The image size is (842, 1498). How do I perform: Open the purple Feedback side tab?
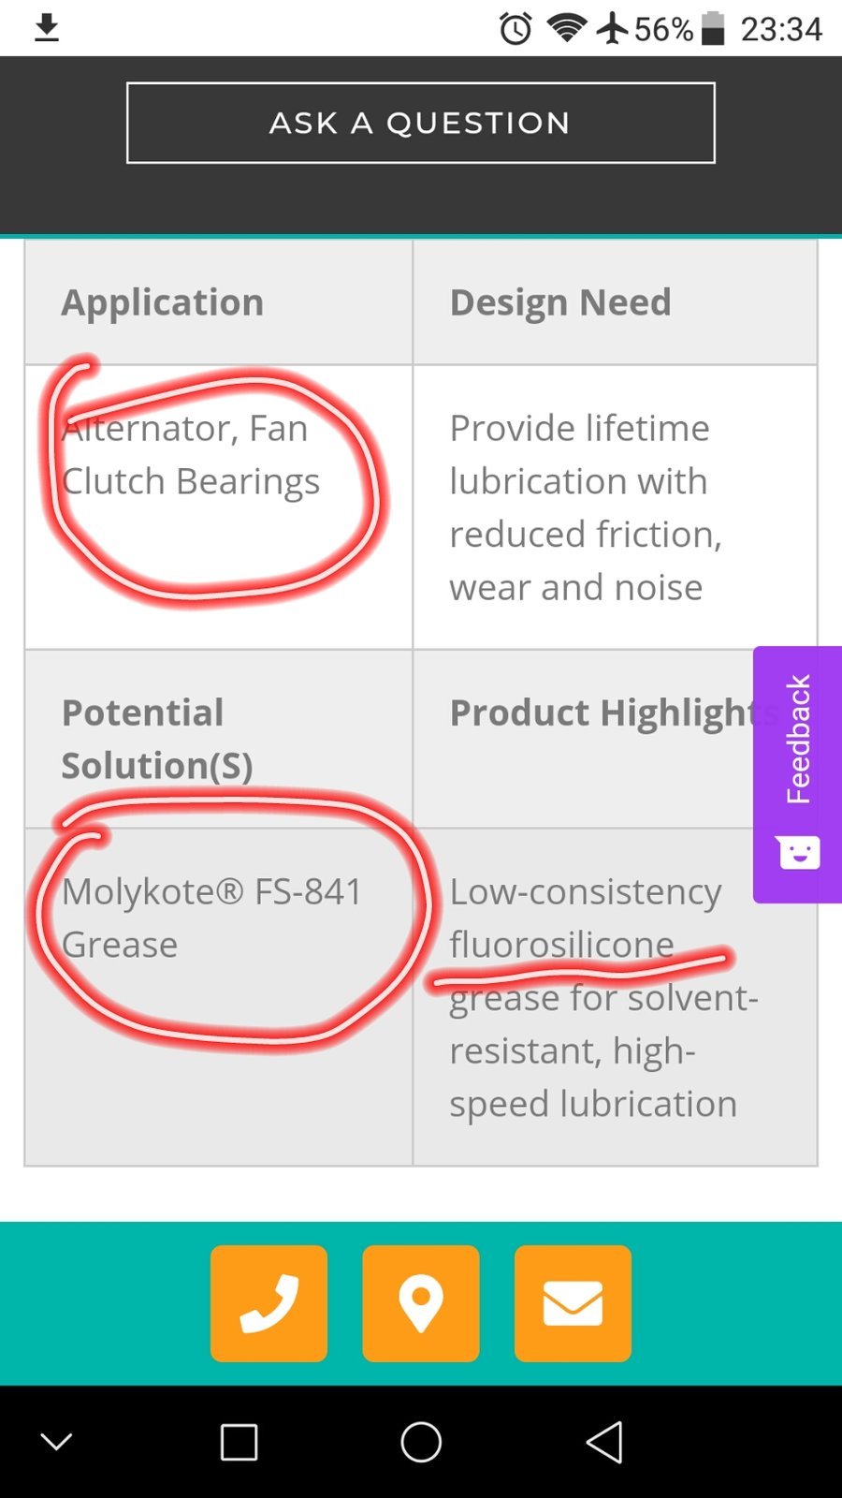pos(797,774)
